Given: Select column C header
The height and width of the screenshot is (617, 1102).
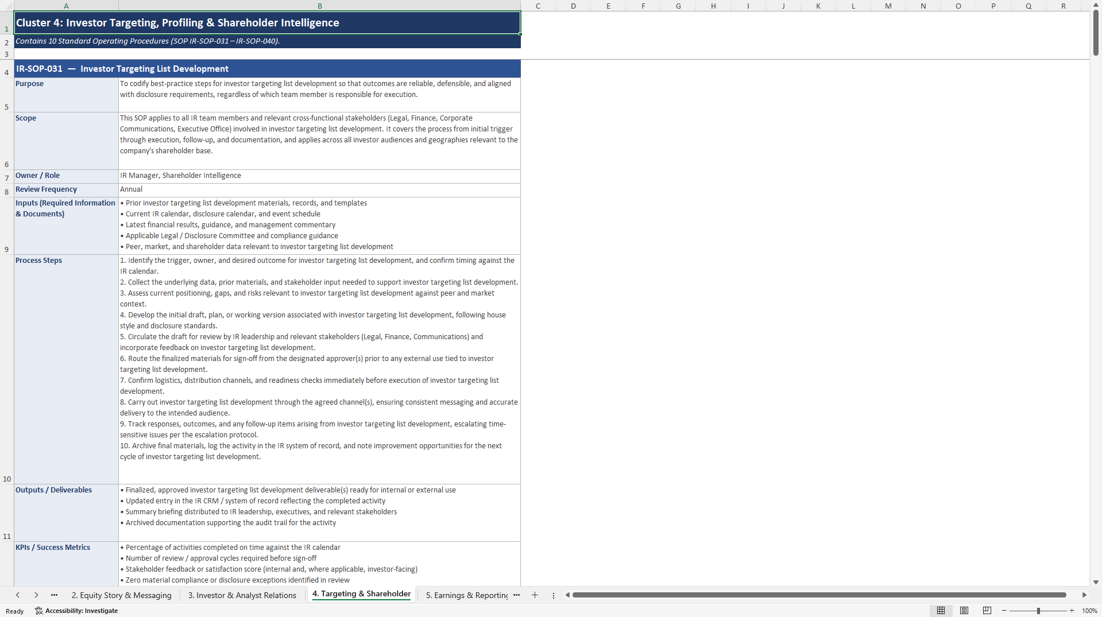Looking at the screenshot, I should pyautogui.click(x=538, y=6).
